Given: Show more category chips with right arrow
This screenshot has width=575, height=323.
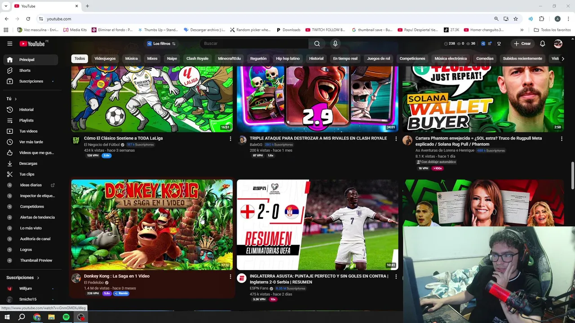Looking at the screenshot, I should 563,58.
